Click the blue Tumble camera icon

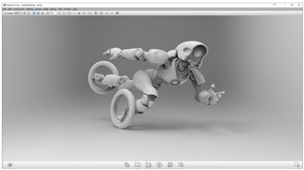(x=34, y=12)
